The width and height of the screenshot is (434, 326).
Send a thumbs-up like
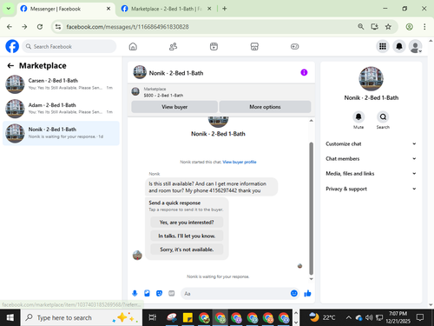click(307, 293)
